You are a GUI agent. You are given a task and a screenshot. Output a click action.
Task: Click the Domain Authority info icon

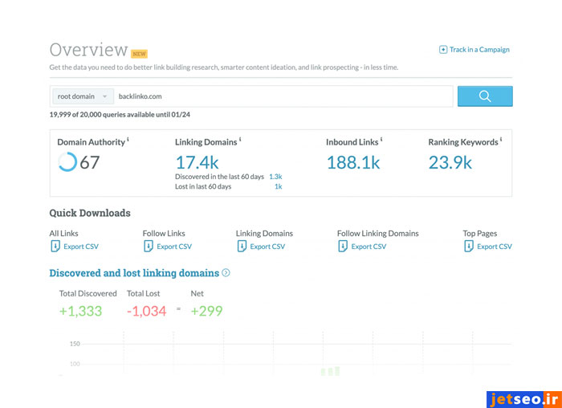128,140
